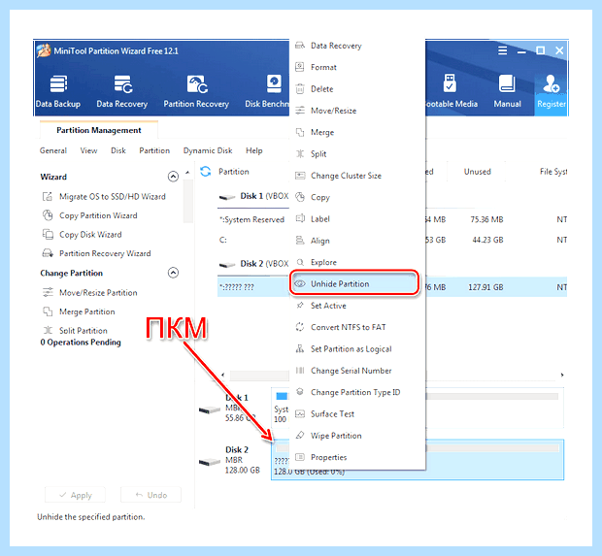Choose Split in context menu

(357, 154)
